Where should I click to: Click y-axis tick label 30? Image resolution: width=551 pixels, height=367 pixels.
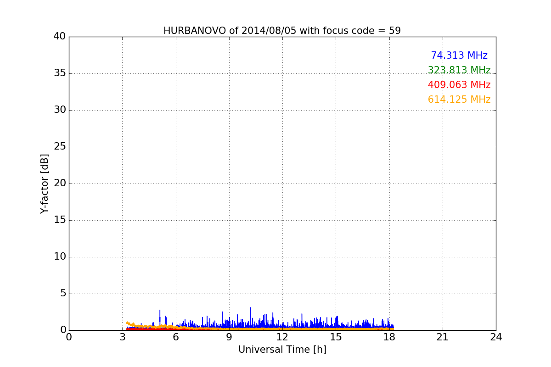tap(60, 110)
